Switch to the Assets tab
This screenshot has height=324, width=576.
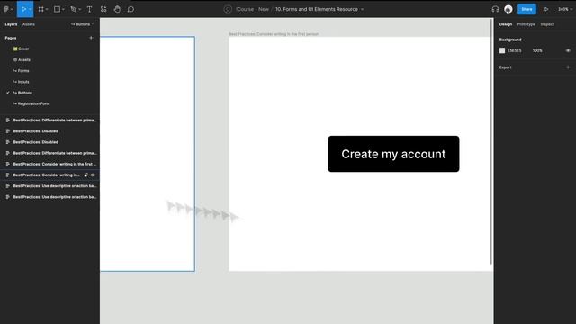pos(29,24)
